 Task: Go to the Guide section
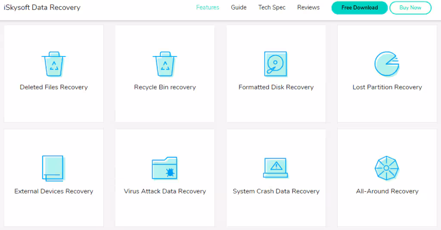(239, 8)
